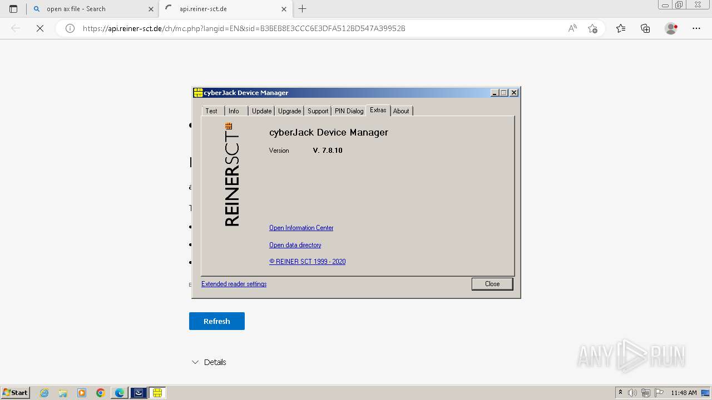This screenshot has width=712, height=400.
Task: Minimize the cyberJack Device Manager window
Action: [494, 93]
